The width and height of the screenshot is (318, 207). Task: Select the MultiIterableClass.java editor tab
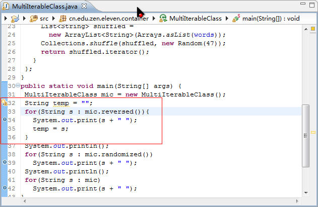pyautogui.click(x=45, y=6)
